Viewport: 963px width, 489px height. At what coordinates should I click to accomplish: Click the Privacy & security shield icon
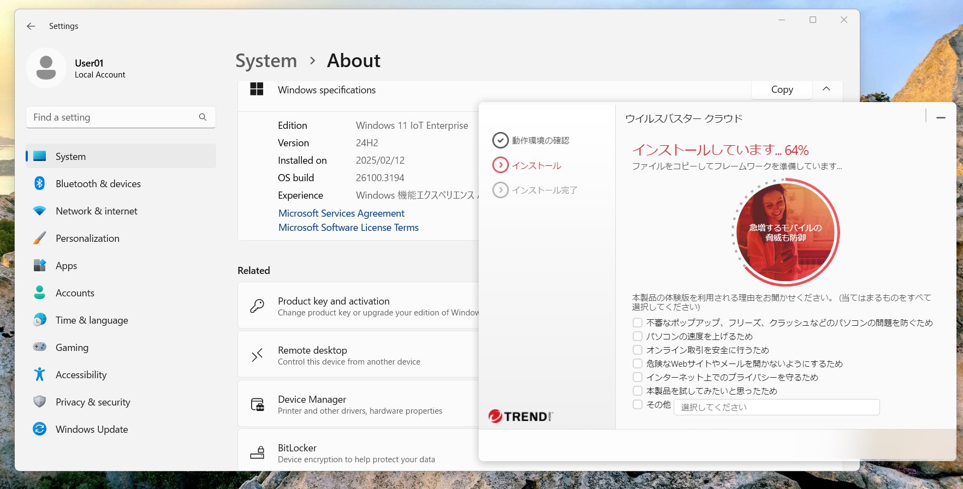click(40, 402)
